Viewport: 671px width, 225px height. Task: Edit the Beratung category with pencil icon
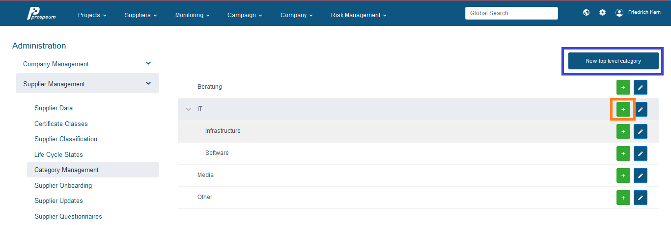pyautogui.click(x=640, y=87)
